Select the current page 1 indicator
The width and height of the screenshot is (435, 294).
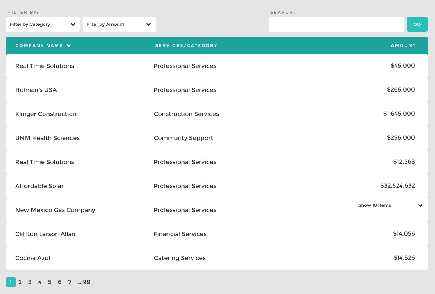click(11, 282)
